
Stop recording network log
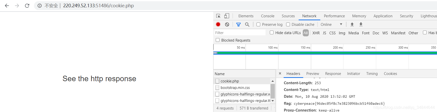coord(218,24)
